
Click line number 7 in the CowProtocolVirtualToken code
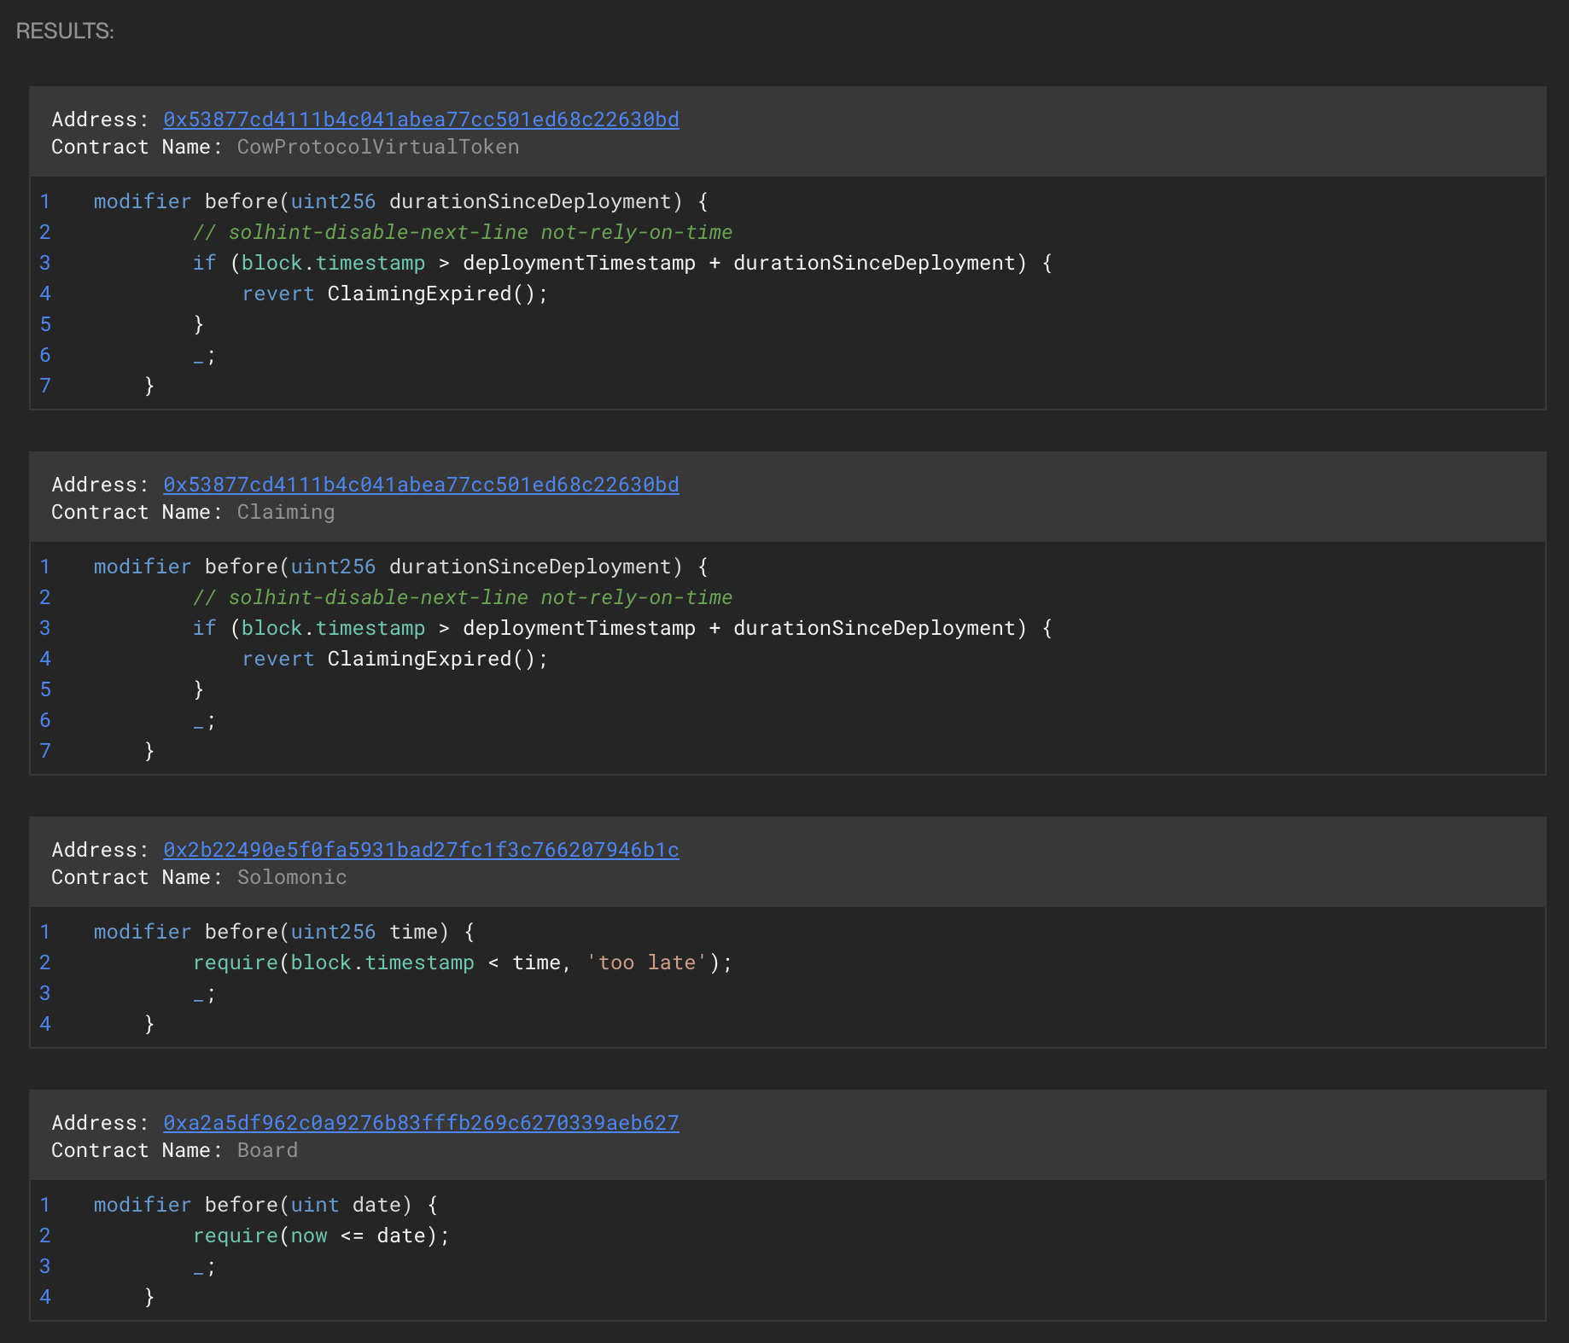point(45,386)
